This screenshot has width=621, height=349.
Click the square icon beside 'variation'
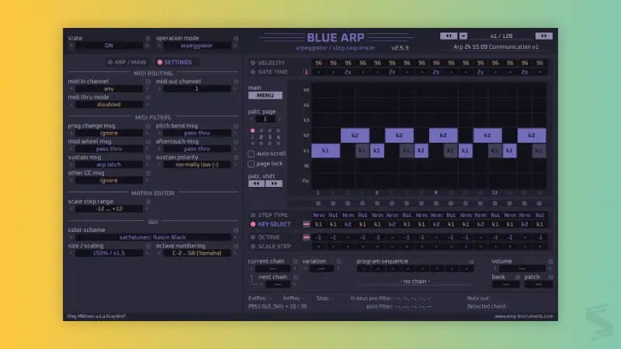[x=339, y=261]
